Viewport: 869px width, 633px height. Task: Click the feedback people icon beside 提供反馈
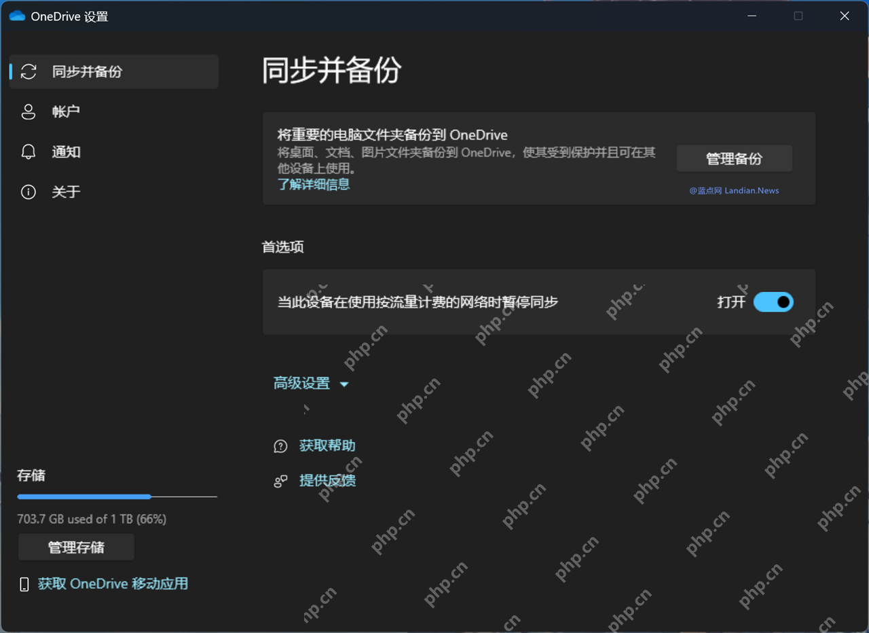pos(280,482)
